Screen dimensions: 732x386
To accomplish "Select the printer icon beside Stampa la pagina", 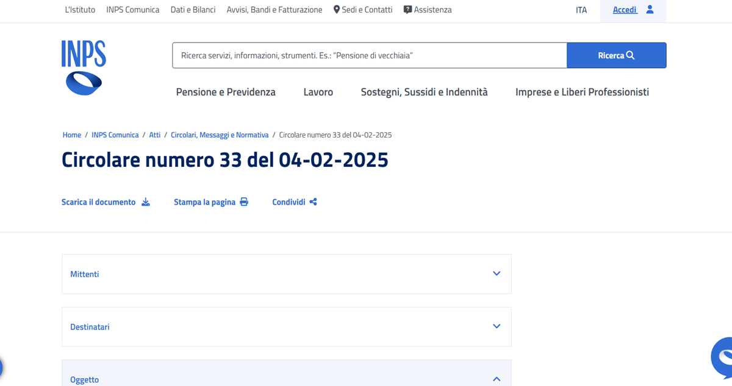I will pyautogui.click(x=244, y=201).
